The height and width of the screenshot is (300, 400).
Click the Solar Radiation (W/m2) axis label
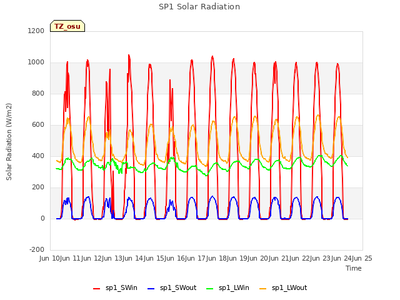(9, 142)
